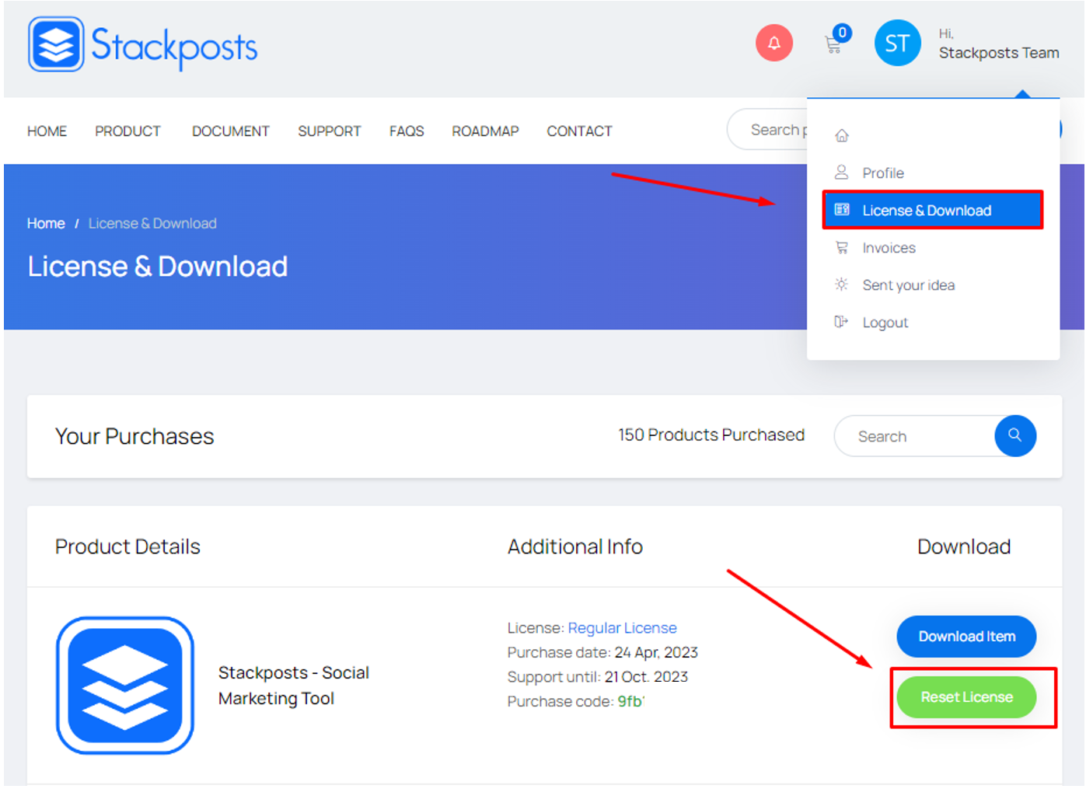Image resolution: width=1086 pixels, height=789 pixels.
Task: Click the red notification bell icon
Action: coord(773,43)
